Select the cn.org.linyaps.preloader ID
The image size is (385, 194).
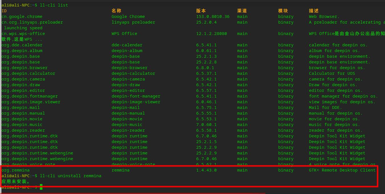(x=32, y=22)
